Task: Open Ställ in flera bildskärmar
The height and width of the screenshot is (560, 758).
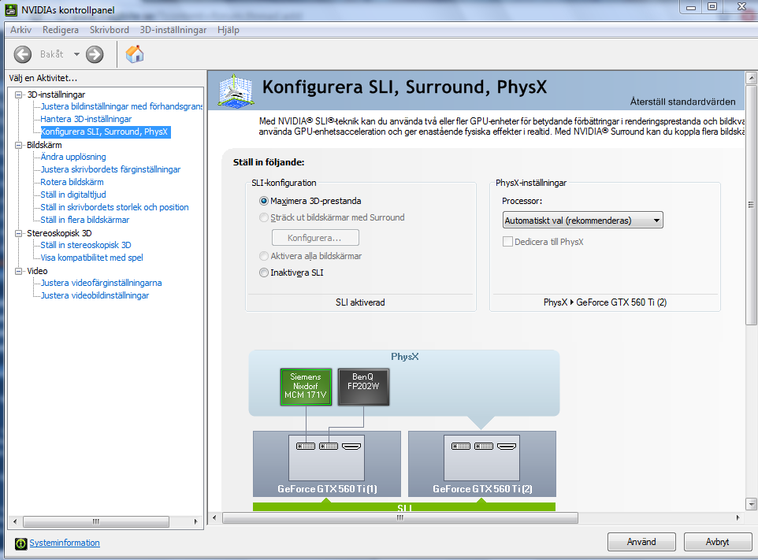Action: 85,220
